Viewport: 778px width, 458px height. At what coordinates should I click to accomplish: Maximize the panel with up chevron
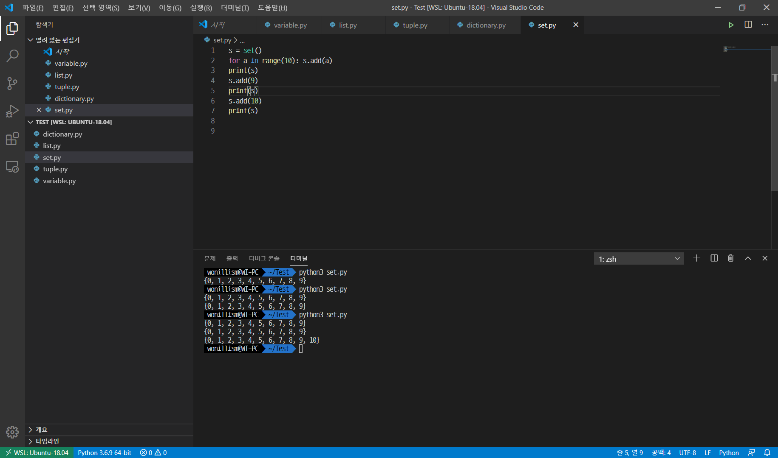[x=748, y=258]
